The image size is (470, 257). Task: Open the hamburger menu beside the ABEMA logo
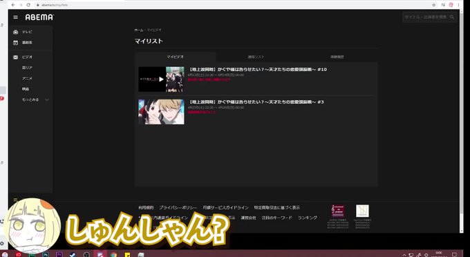(x=16, y=17)
